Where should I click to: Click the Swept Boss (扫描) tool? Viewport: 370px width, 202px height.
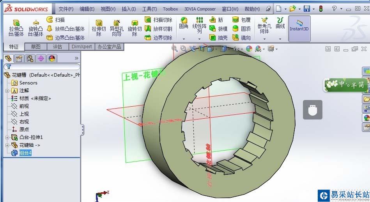[x=56, y=20]
